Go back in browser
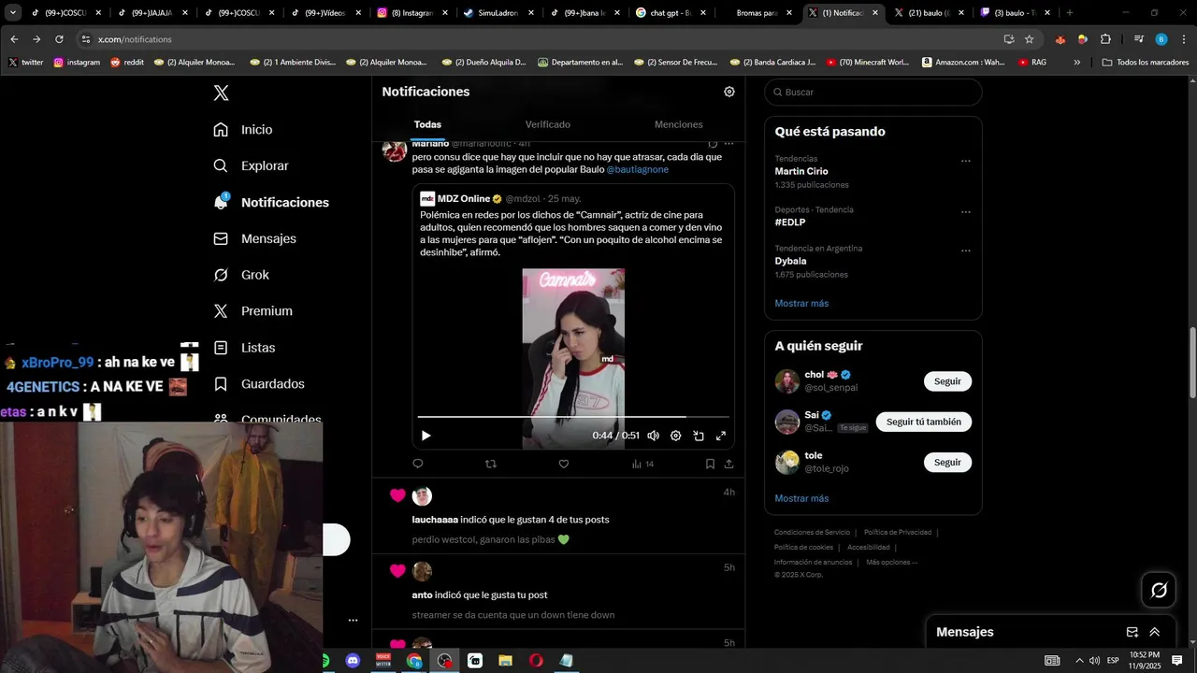 pyautogui.click(x=14, y=39)
